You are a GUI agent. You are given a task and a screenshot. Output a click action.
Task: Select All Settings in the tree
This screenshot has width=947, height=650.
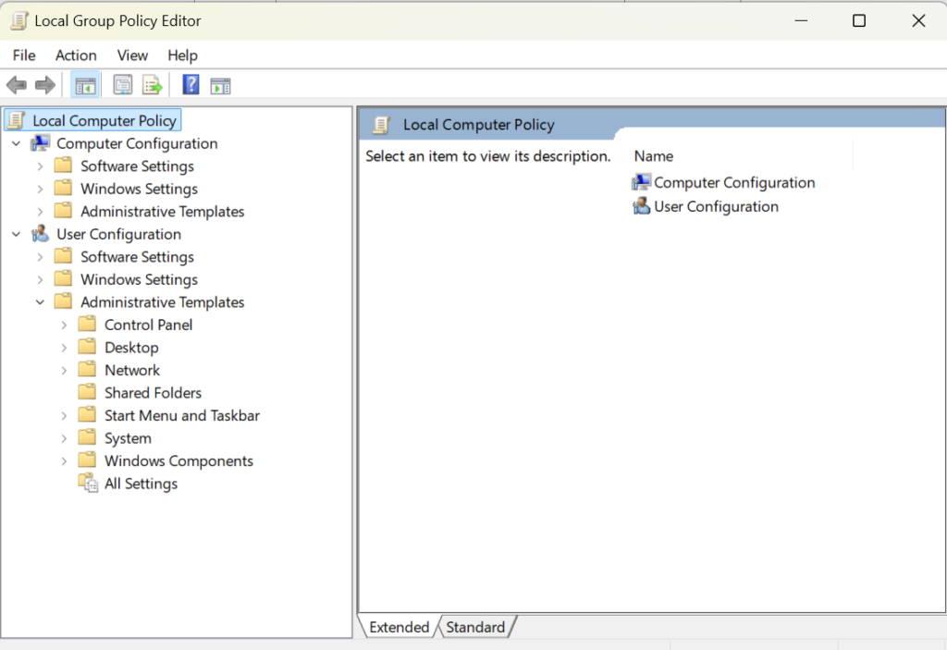coord(141,484)
